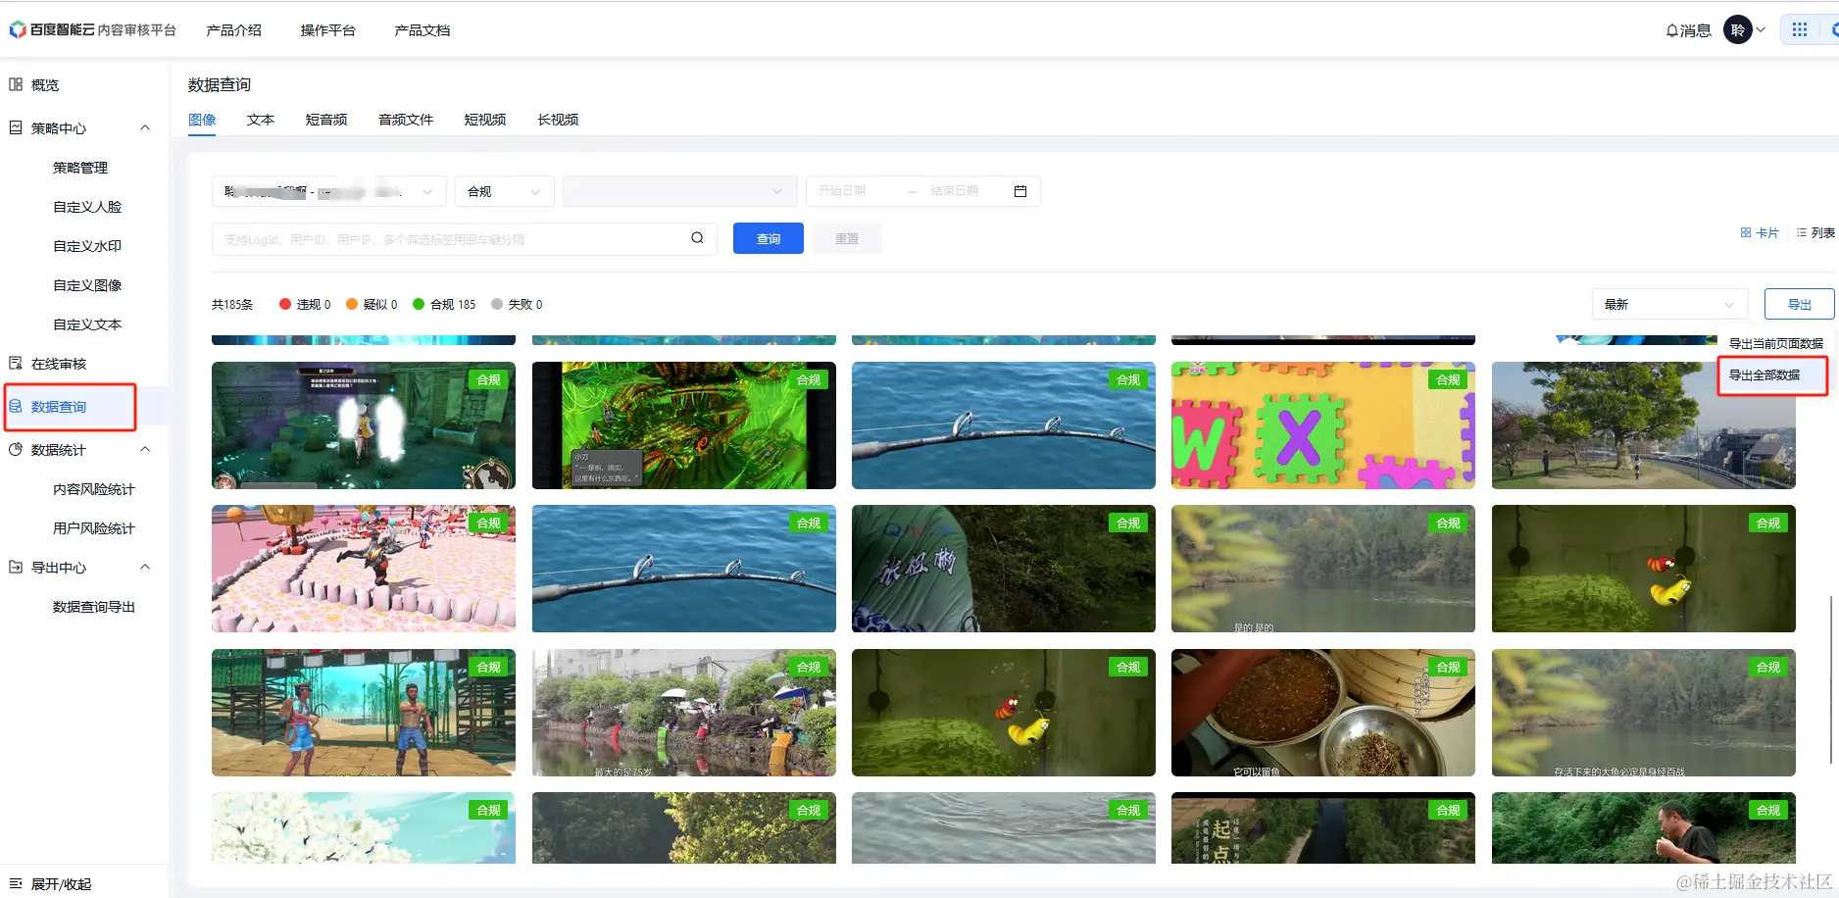Collapse the 数据统计 section chevron

[145, 449]
